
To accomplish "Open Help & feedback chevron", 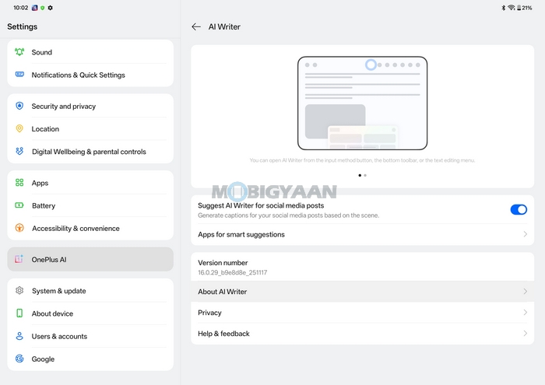I will click(526, 334).
